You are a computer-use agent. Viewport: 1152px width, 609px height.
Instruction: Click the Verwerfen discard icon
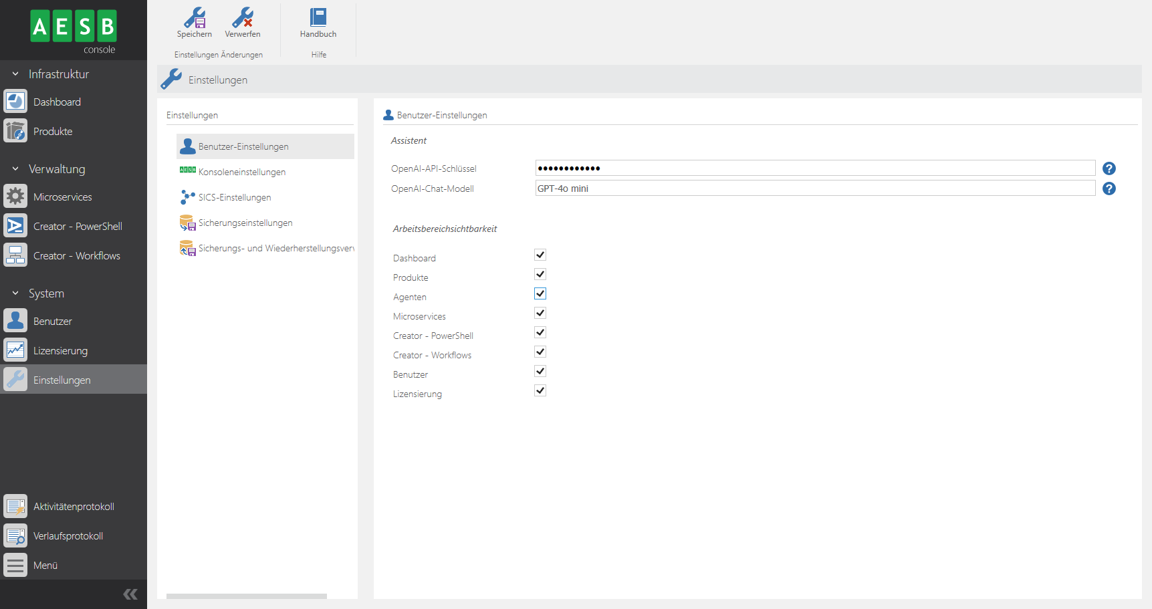click(x=242, y=18)
